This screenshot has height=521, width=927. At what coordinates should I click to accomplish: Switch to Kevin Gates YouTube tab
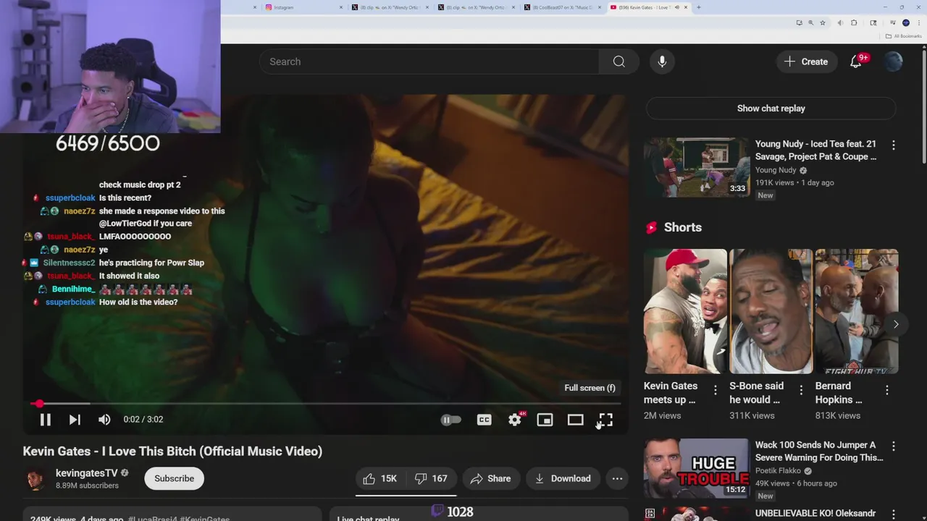click(648, 7)
